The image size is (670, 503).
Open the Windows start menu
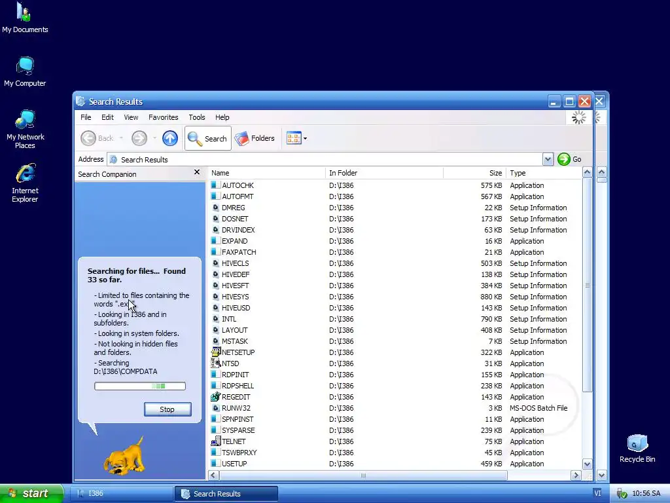pyautogui.click(x=31, y=493)
